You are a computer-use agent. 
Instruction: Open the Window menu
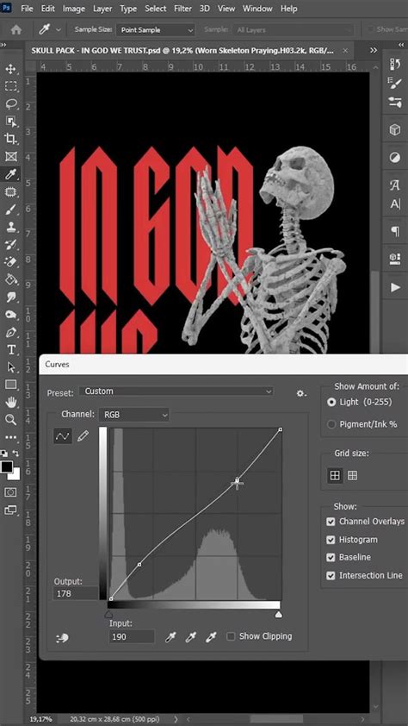258,9
